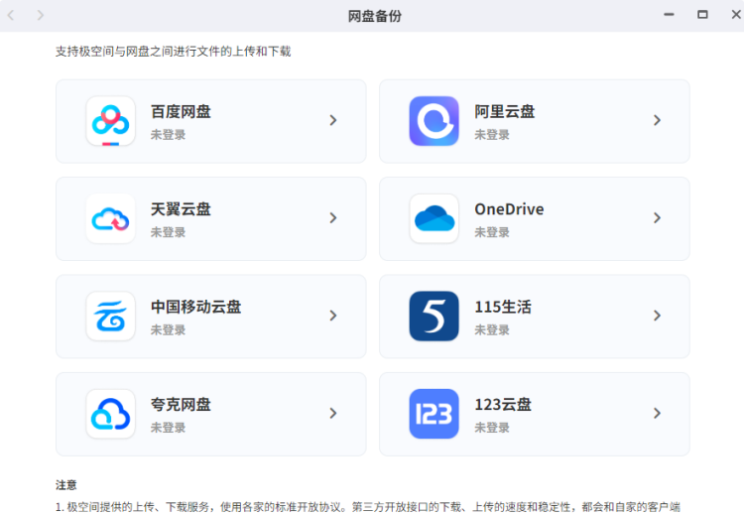The width and height of the screenshot is (744, 516).
Task: Open 夸克网盘 via its right chevron
Action: coord(333,414)
